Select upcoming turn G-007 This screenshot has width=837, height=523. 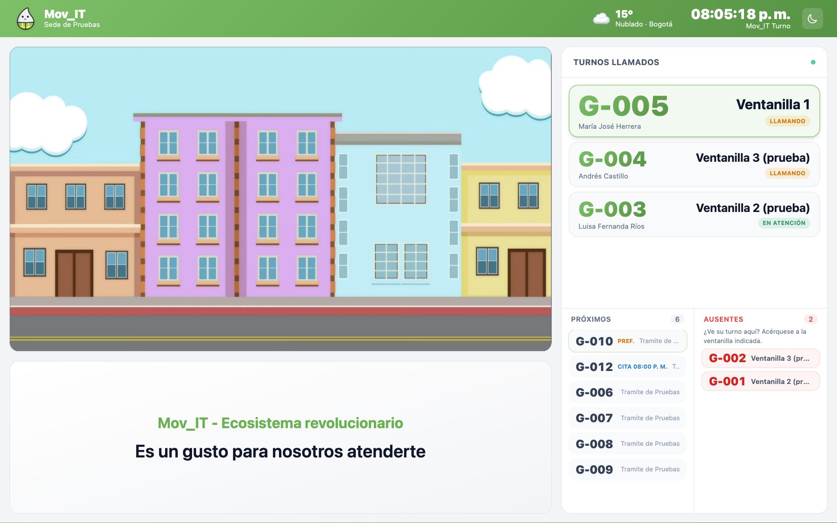pyautogui.click(x=627, y=418)
